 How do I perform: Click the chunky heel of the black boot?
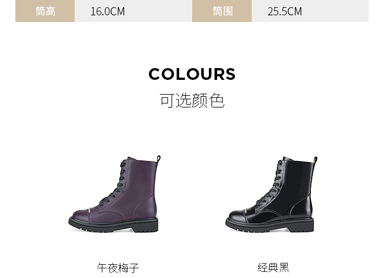pos(302,225)
